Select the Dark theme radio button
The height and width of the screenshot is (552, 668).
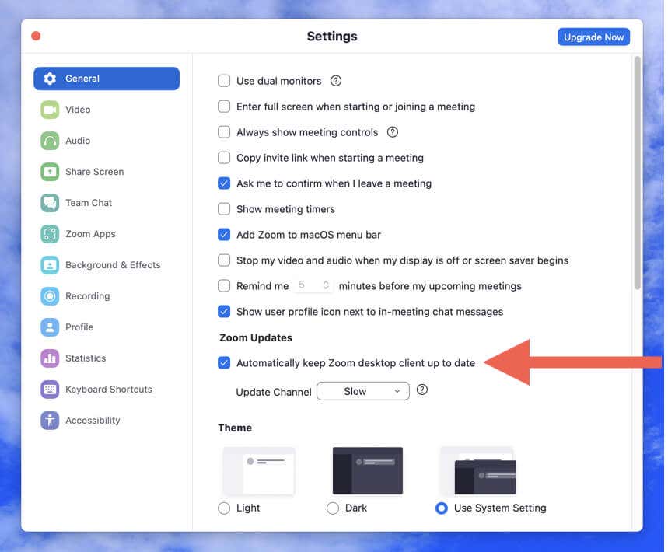pyautogui.click(x=334, y=508)
